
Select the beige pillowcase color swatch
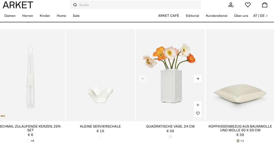(x=238, y=141)
